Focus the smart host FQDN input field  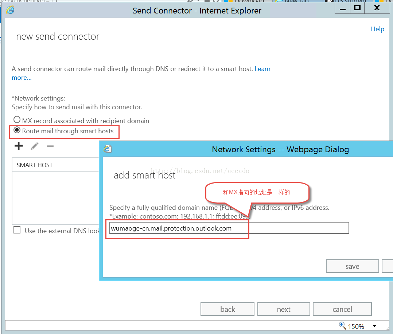point(229,228)
